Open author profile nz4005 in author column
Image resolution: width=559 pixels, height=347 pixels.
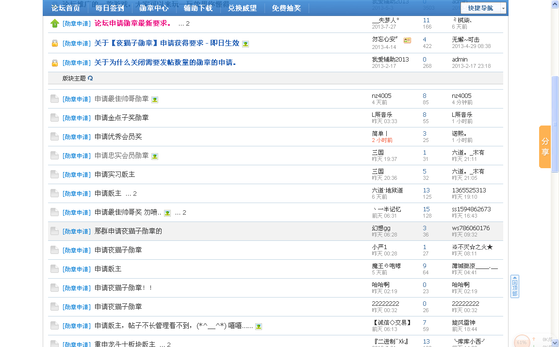(x=381, y=96)
